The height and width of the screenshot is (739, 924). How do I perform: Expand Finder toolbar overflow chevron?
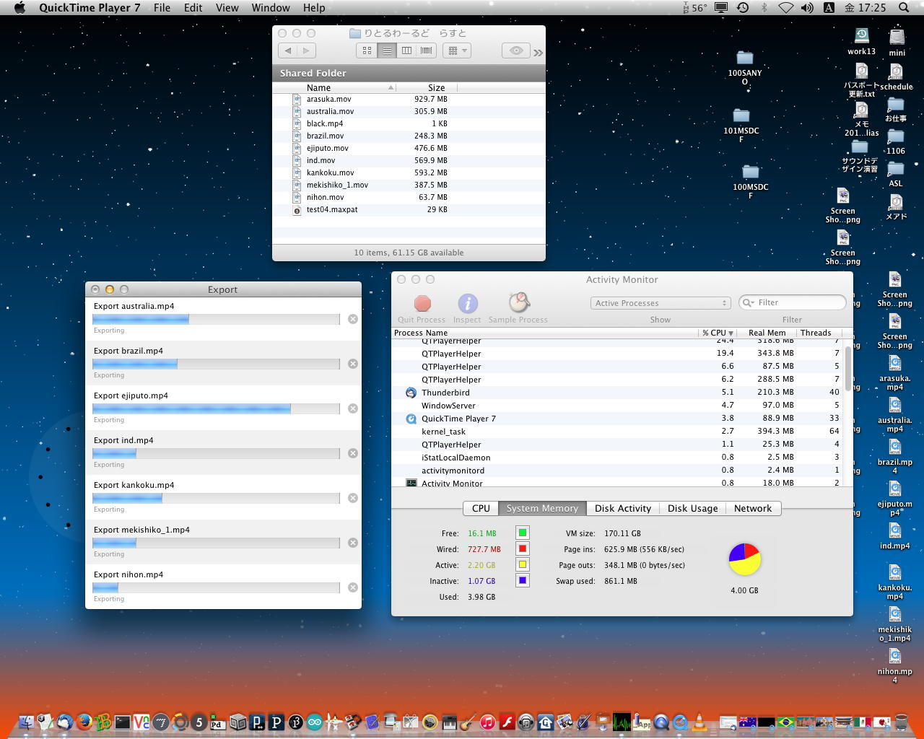point(538,53)
